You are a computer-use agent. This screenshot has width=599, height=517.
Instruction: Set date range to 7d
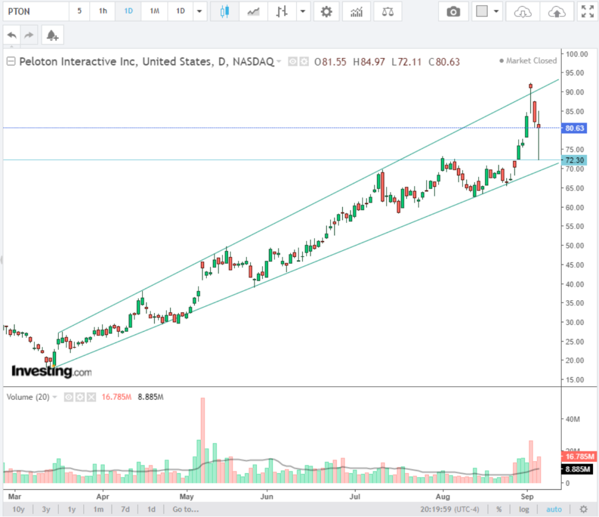[x=125, y=509]
